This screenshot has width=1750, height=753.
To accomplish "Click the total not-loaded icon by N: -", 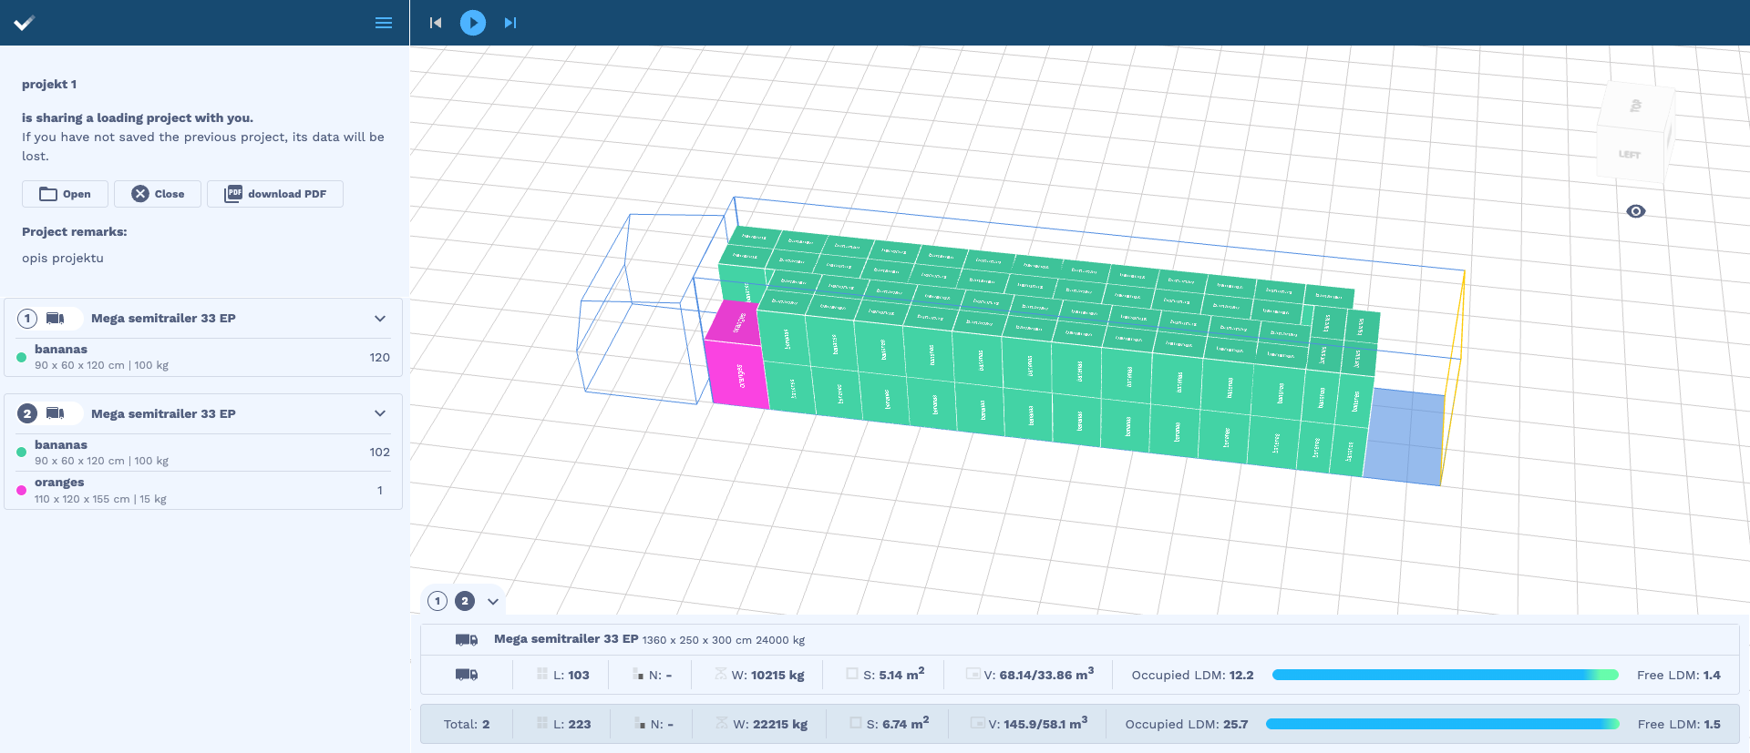I will click(x=639, y=723).
